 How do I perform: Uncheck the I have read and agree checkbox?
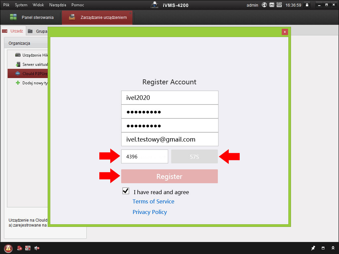pyautogui.click(x=126, y=191)
